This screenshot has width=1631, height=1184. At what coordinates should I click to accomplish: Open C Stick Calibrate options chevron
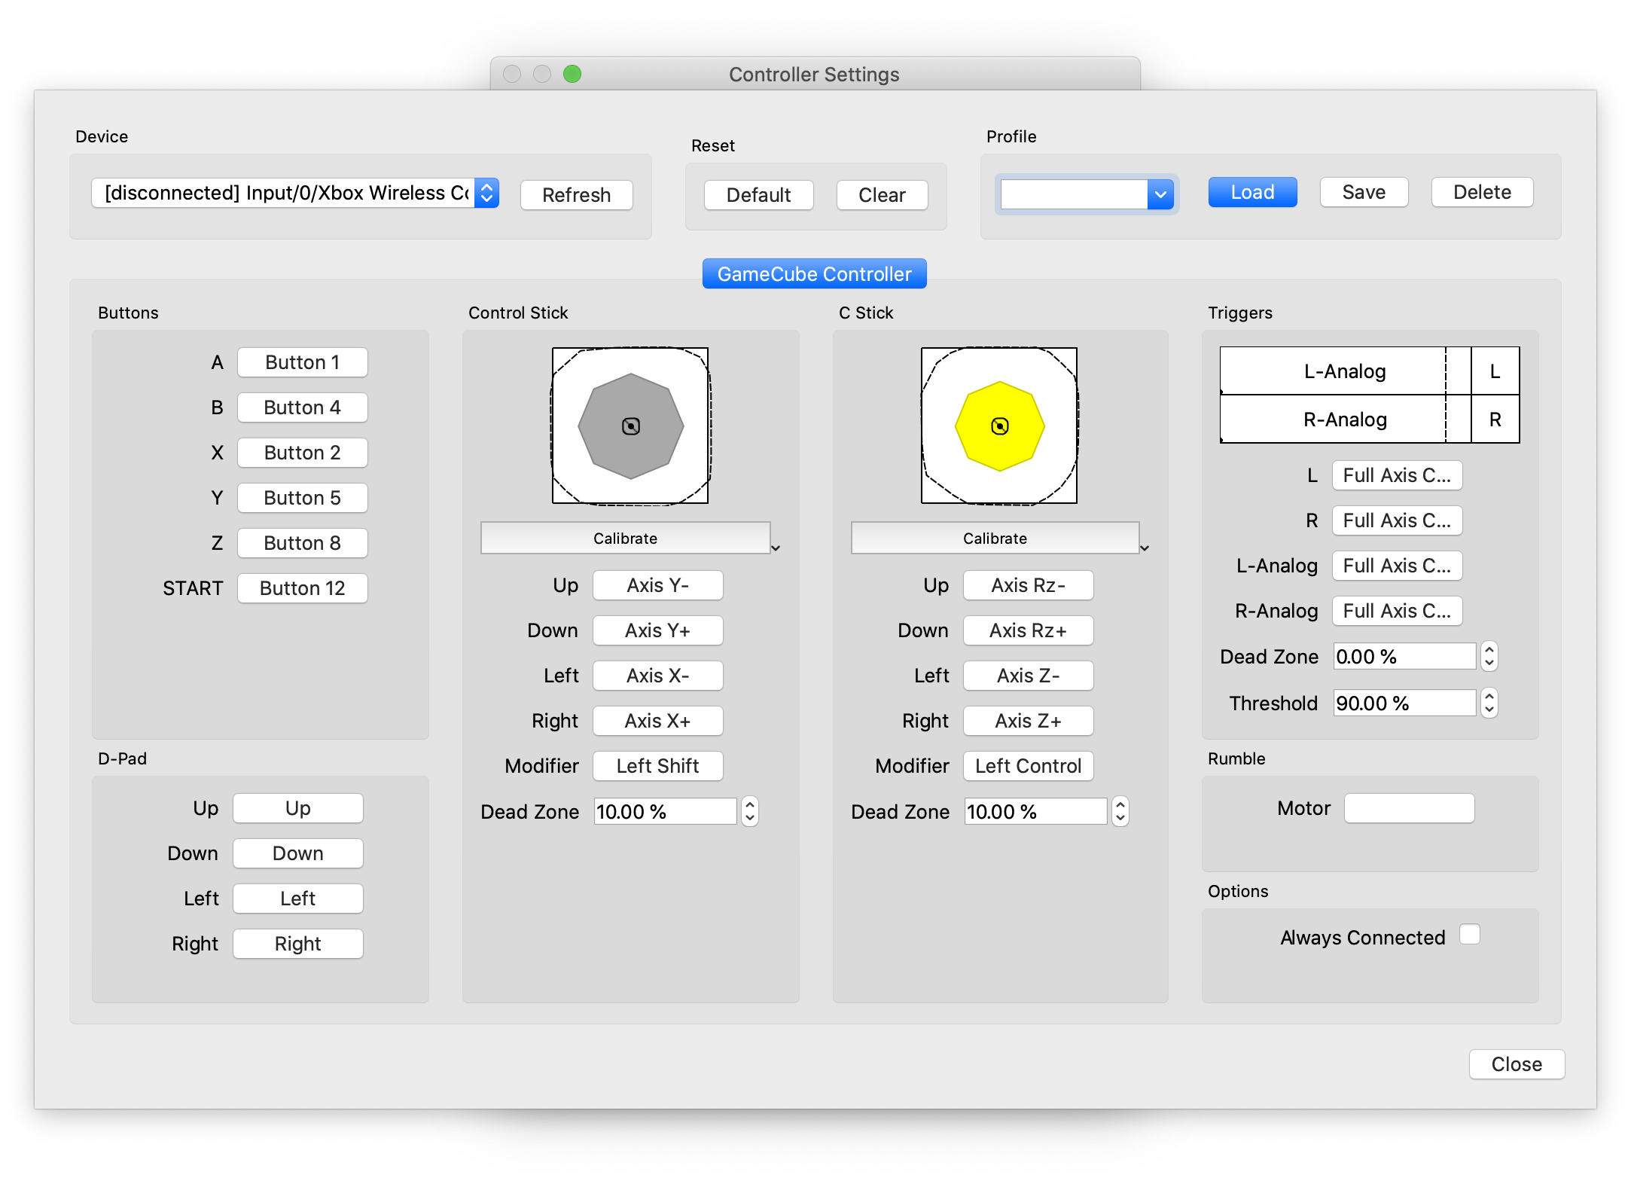click(1145, 548)
